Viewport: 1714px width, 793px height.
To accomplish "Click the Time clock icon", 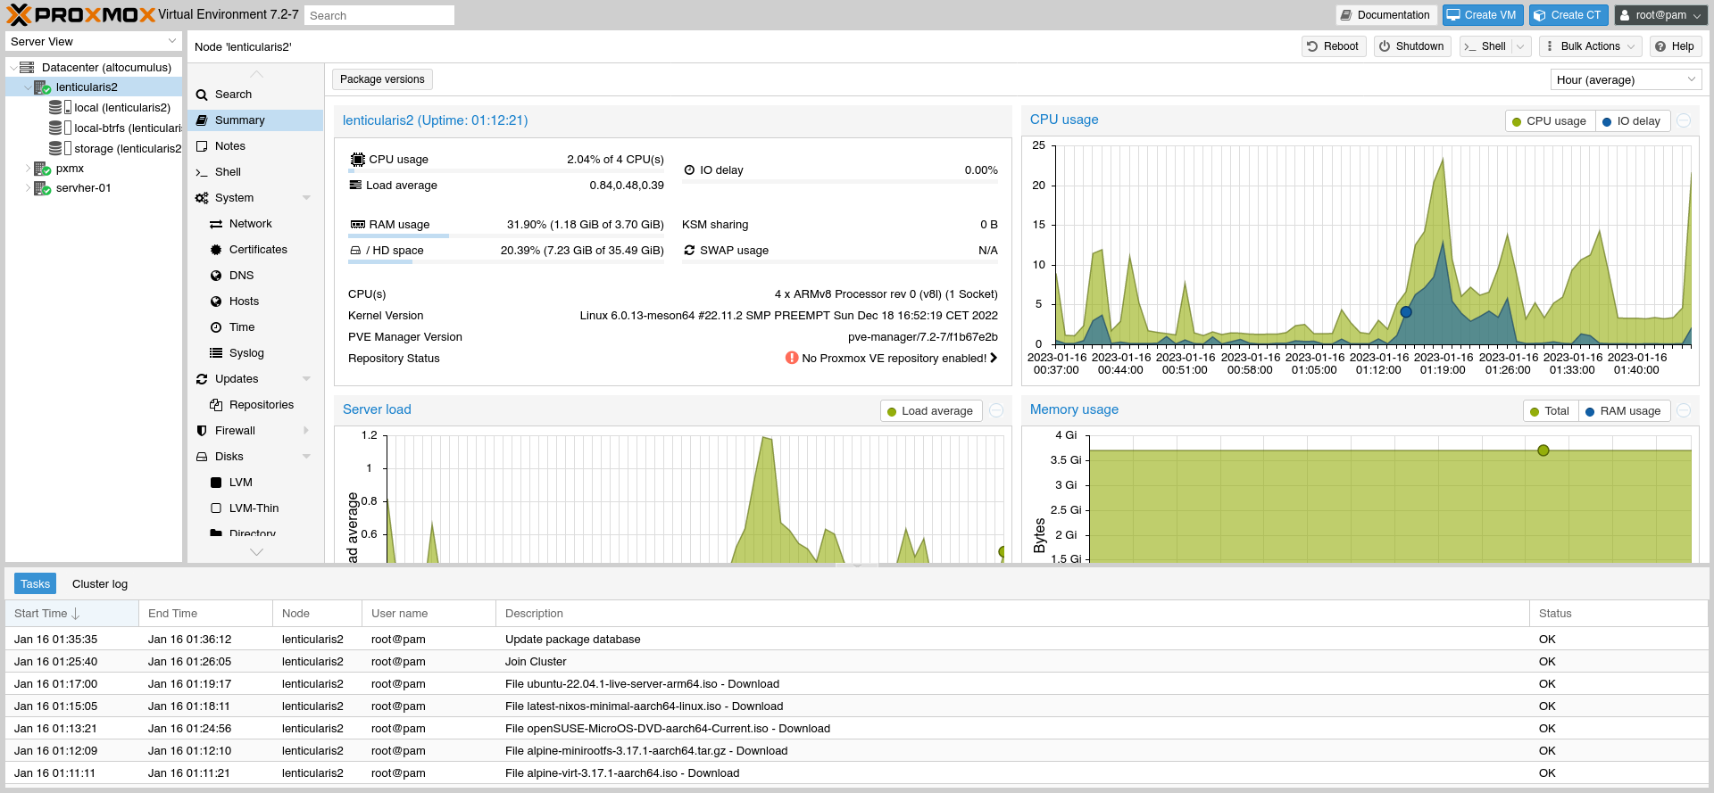I will [216, 327].
